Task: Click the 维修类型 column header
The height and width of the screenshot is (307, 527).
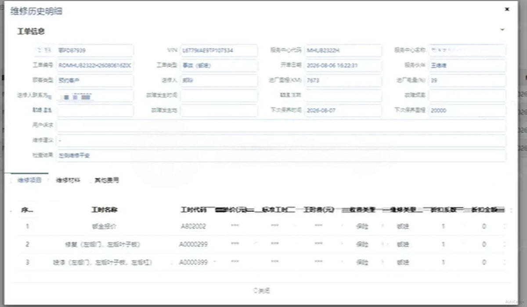Action: pyautogui.click(x=403, y=210)
